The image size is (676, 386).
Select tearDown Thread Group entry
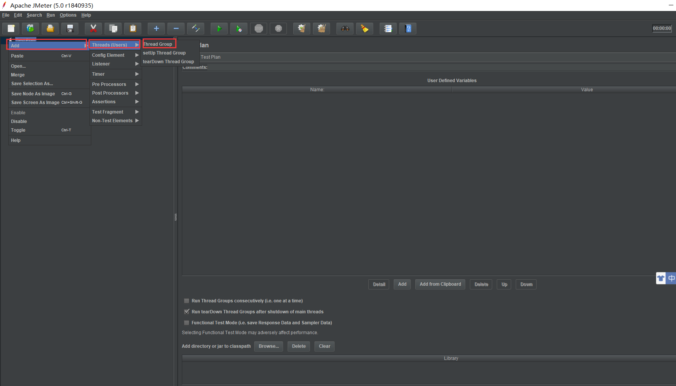pos(170,62)
